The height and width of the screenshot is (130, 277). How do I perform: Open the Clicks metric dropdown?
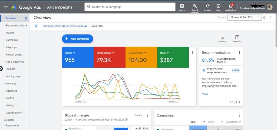click(70, 53)
